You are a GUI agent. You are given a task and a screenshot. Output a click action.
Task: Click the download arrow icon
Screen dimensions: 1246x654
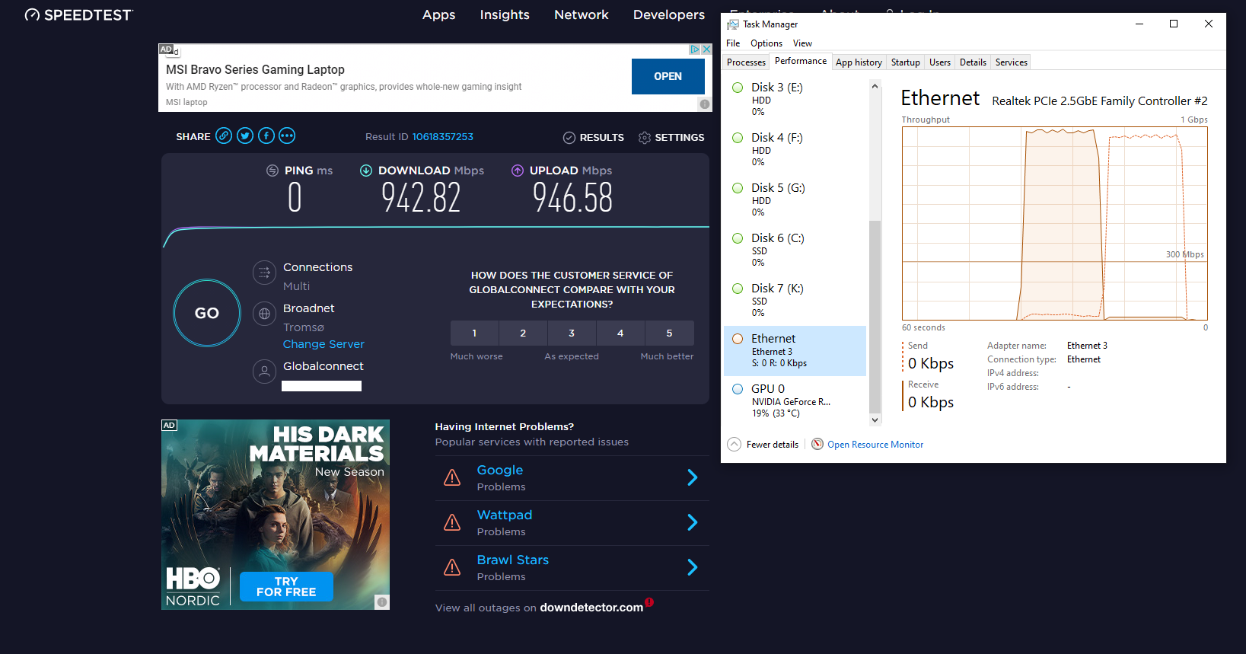[366, 171]
